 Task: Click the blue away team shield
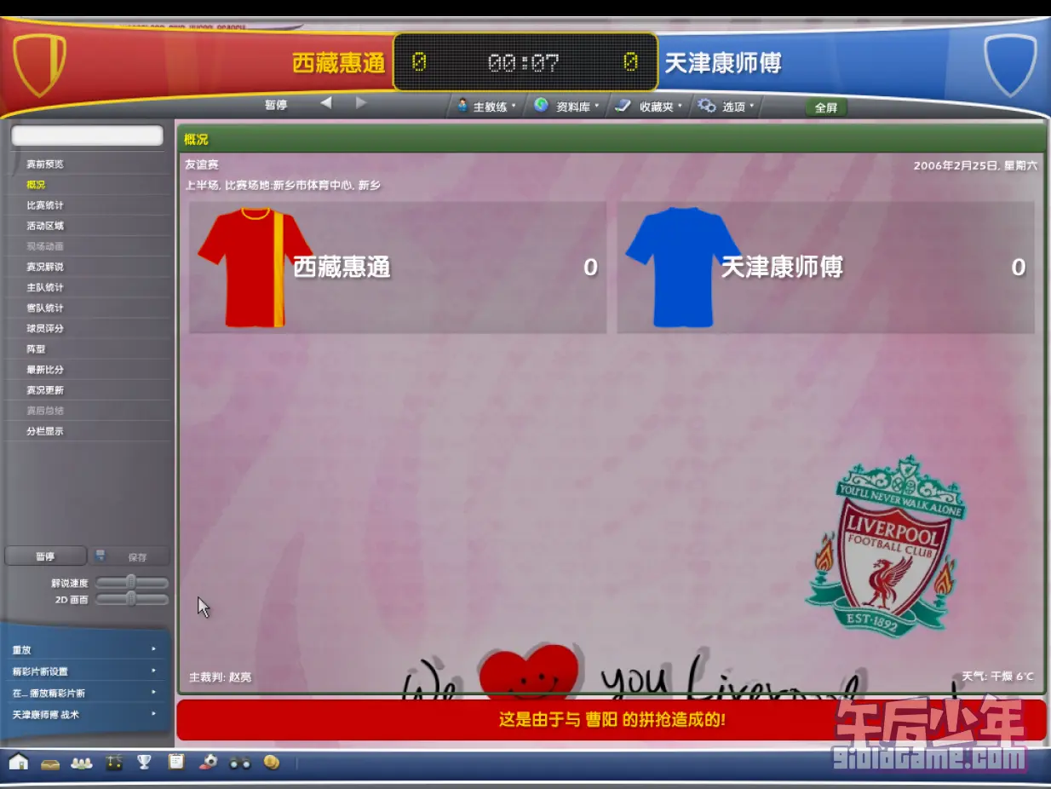1010,65
